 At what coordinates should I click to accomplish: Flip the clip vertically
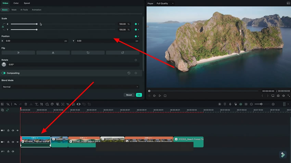coord(53,53)
